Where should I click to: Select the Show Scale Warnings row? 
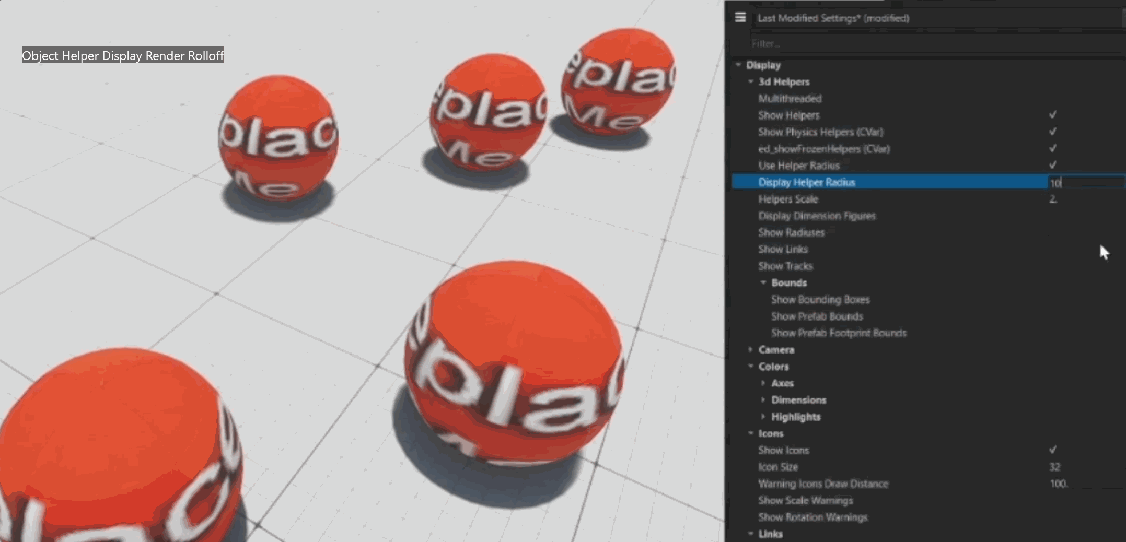pyautogui.click(x=927, y=500)
